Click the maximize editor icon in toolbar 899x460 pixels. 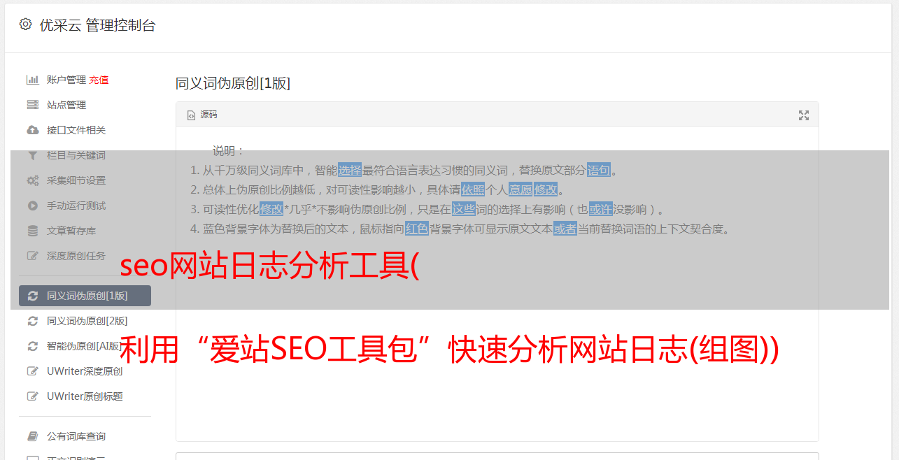(x=804, y=115)
